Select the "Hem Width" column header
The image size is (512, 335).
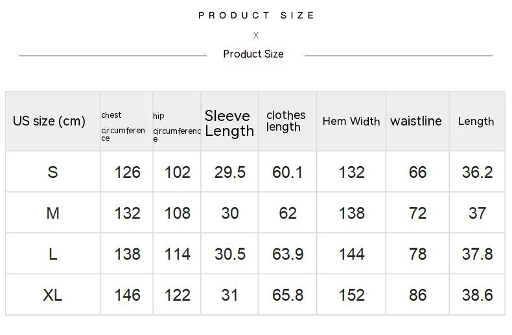click(x=351, y=121)
